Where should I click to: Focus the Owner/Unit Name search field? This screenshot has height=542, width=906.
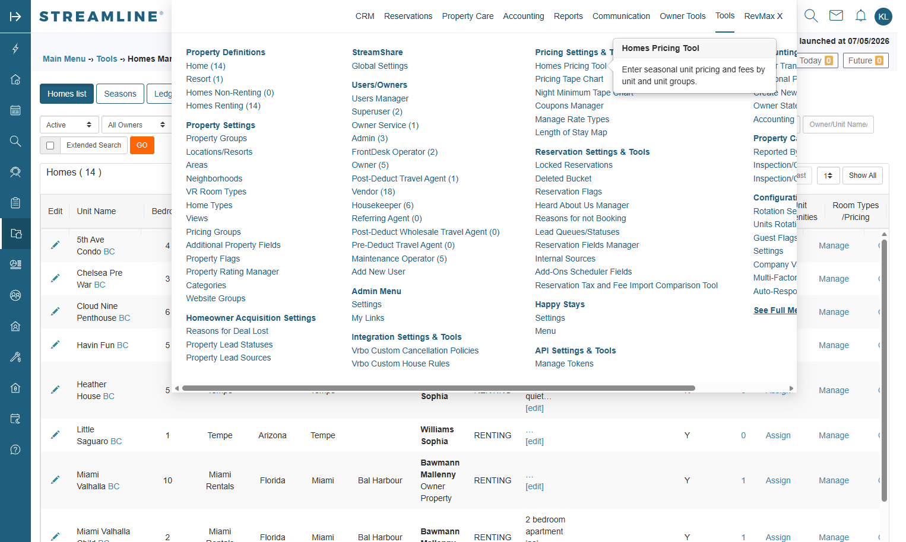pos(838,125)
